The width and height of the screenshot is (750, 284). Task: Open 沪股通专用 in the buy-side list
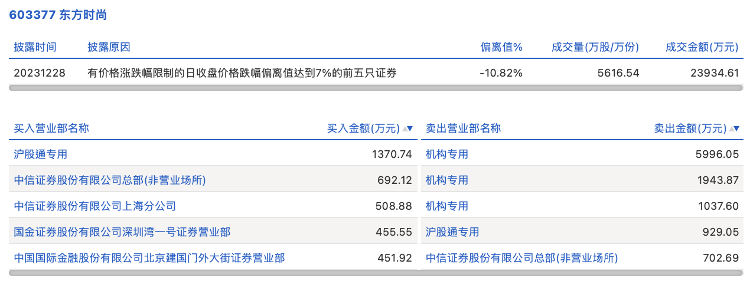(41, 154)
